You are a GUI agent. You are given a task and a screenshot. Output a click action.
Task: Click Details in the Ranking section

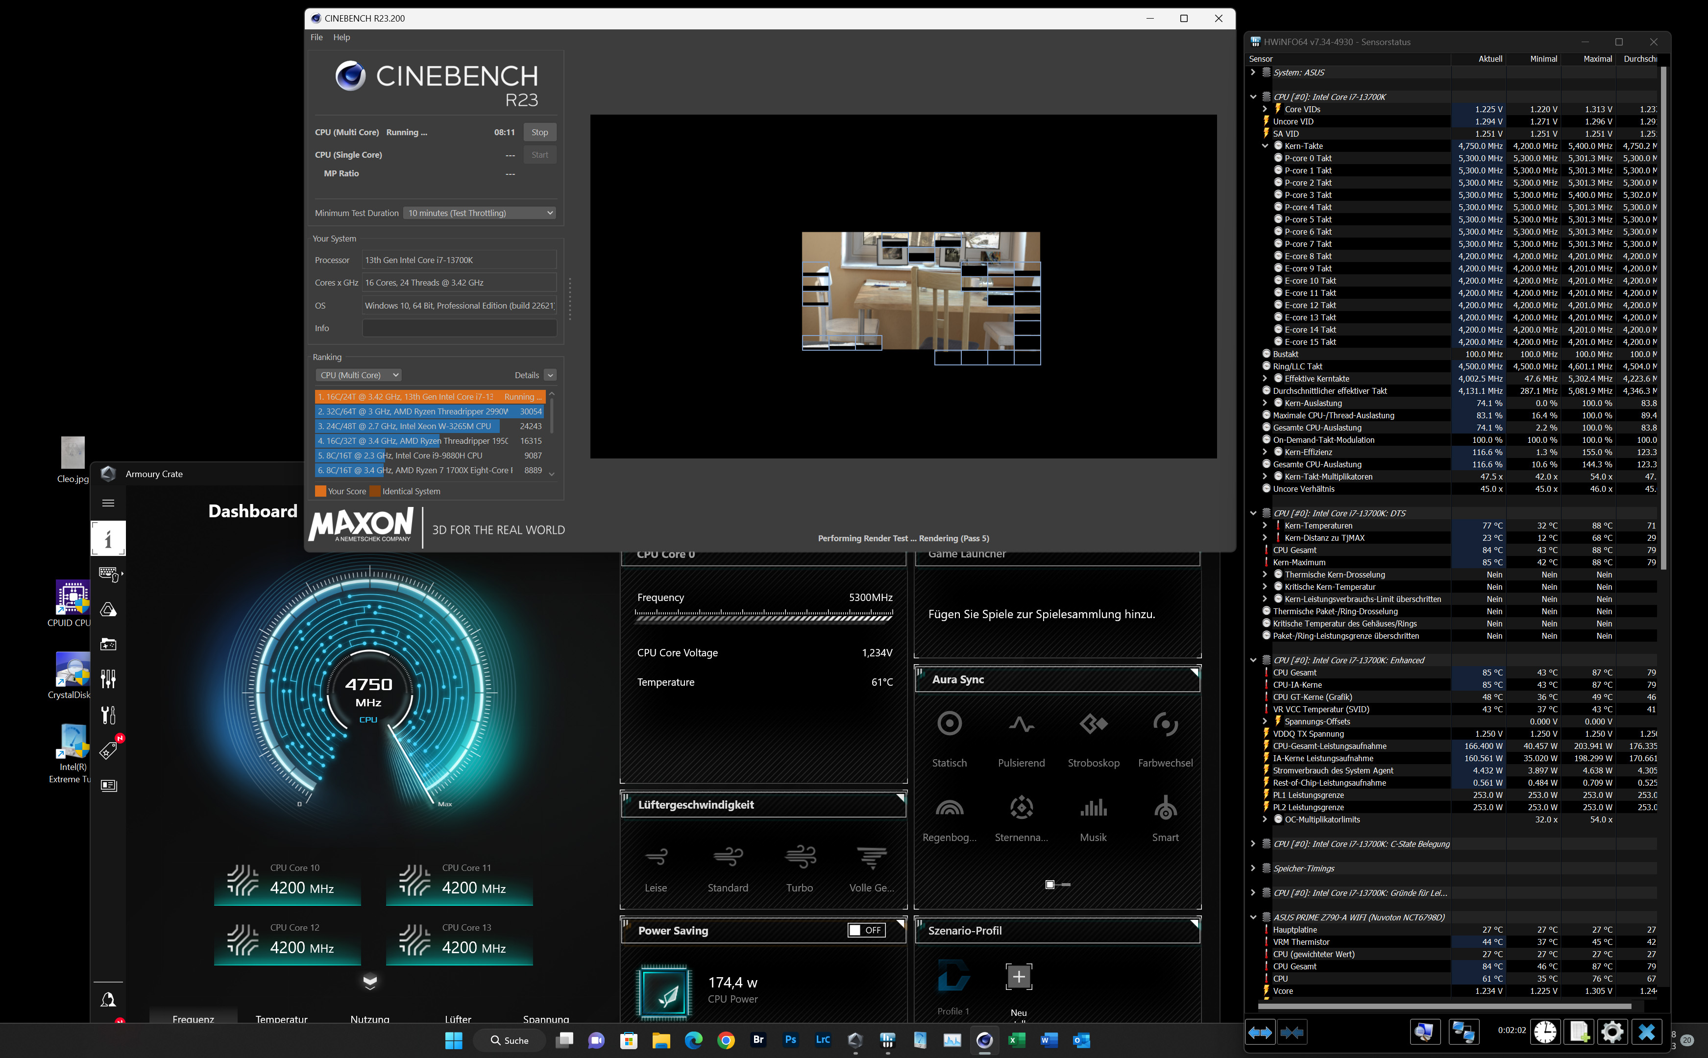527,375
